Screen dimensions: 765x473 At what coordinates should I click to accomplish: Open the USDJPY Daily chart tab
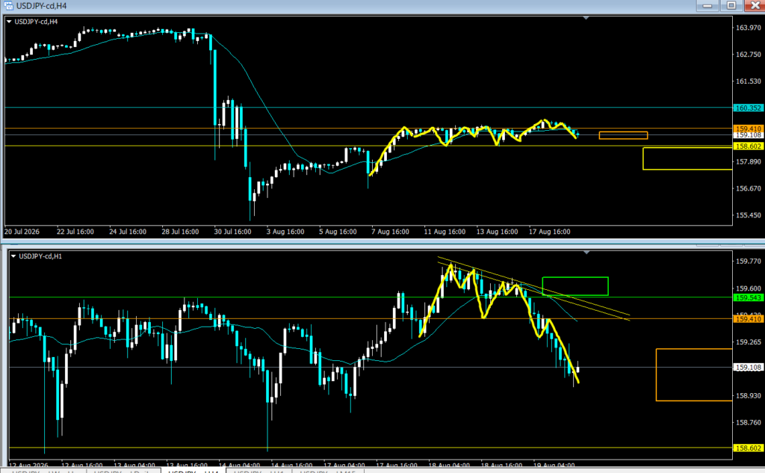pos(123,471)
